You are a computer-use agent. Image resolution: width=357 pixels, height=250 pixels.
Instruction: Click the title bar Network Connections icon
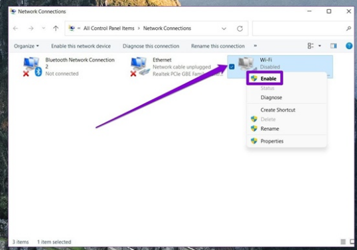(x=13, y=11)
